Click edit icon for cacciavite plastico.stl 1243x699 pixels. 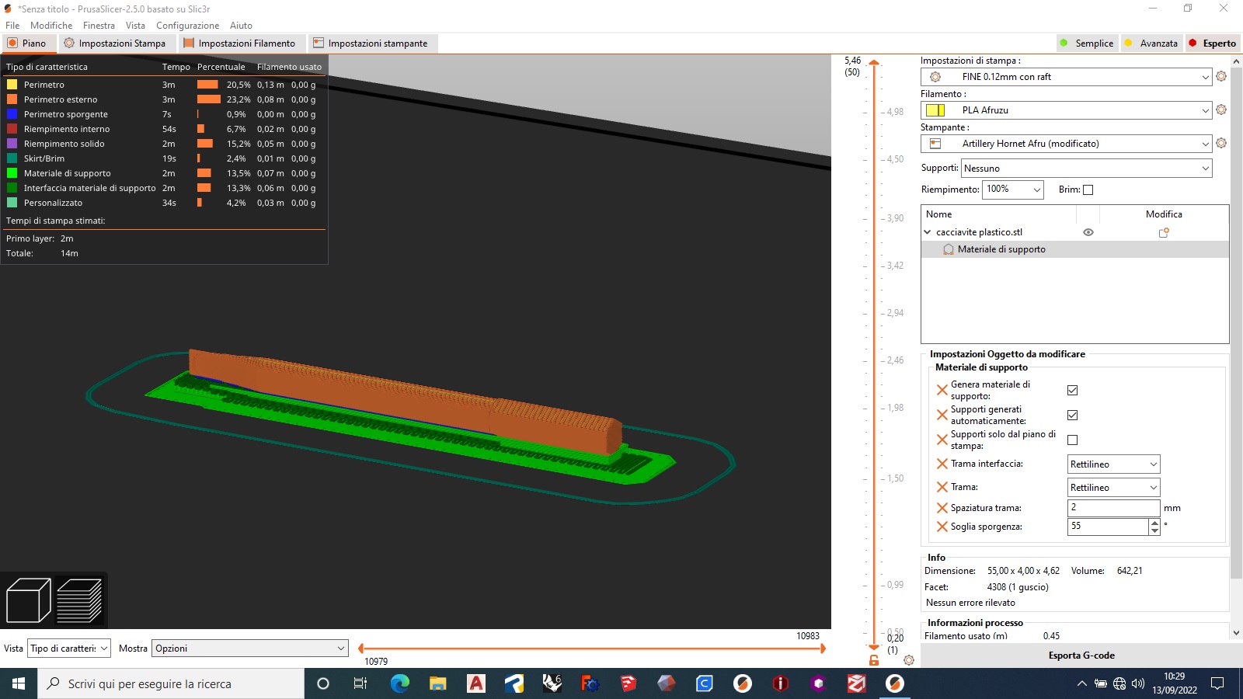tap(1164, 232)
